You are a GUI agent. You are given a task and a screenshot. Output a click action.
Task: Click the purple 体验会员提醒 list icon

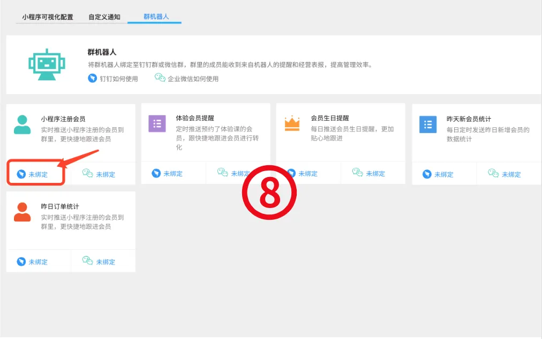[157, 124]
